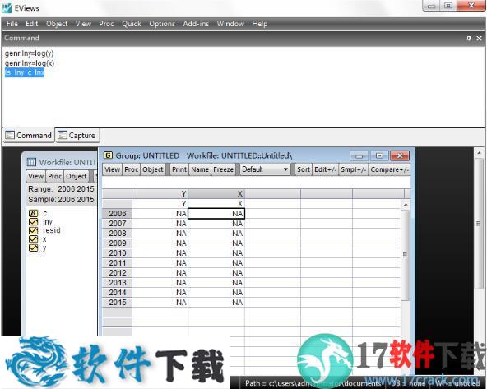Click the genr lny=log(y) command line

(29, 53)
